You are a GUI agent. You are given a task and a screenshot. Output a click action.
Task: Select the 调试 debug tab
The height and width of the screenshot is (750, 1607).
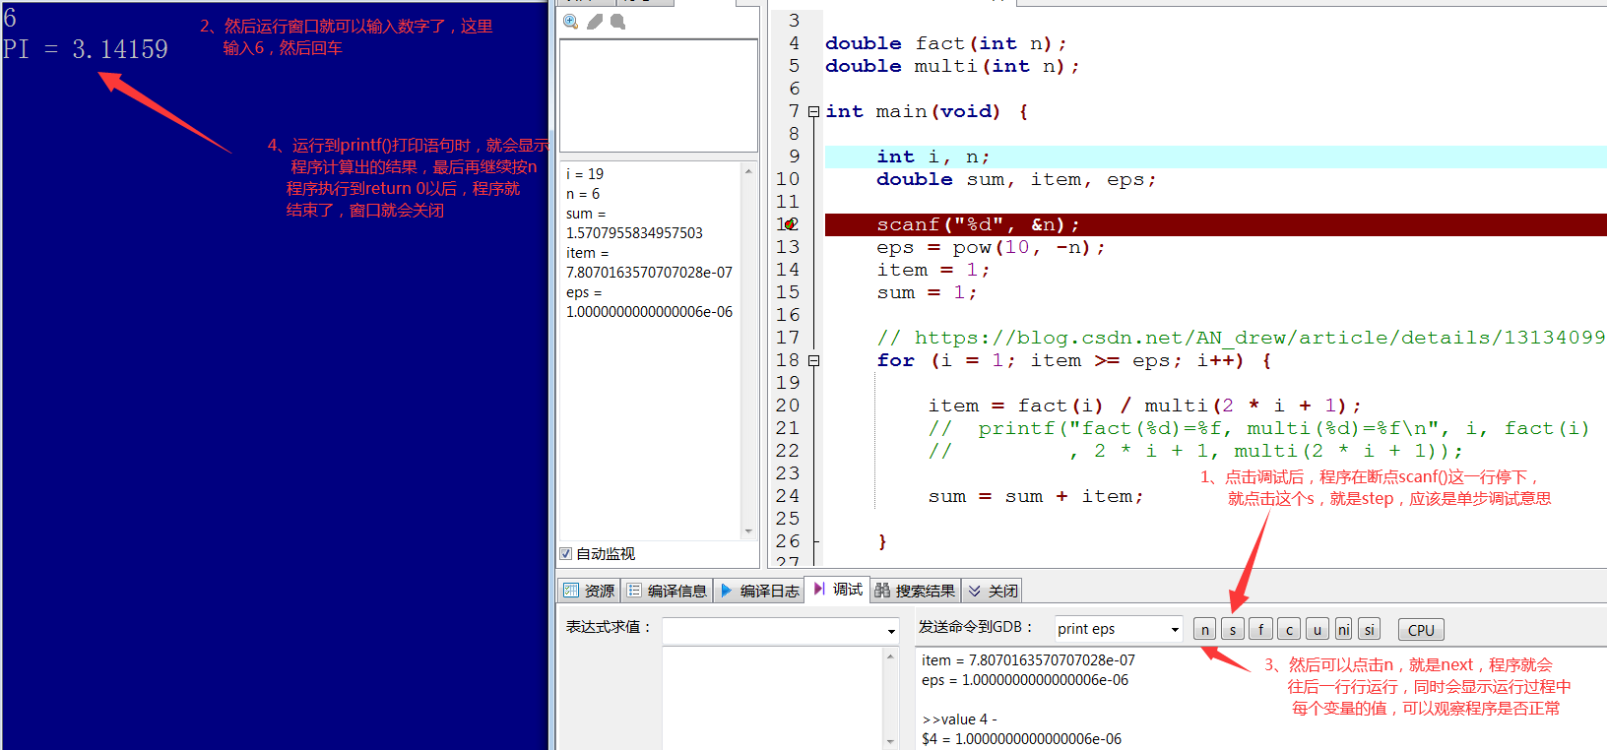click(838, 589)
